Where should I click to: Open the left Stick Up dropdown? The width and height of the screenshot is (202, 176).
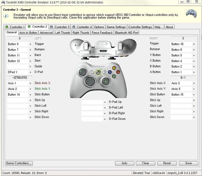point(19,100)
